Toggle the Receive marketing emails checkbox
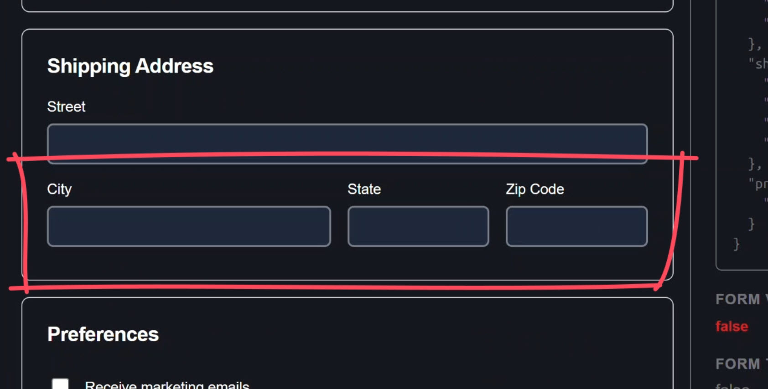The height and width of the screenshot is (389, 768). click(x=60, y=385)
